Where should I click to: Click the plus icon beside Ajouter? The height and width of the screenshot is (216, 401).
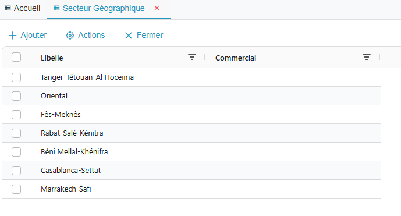coord(13,36)
